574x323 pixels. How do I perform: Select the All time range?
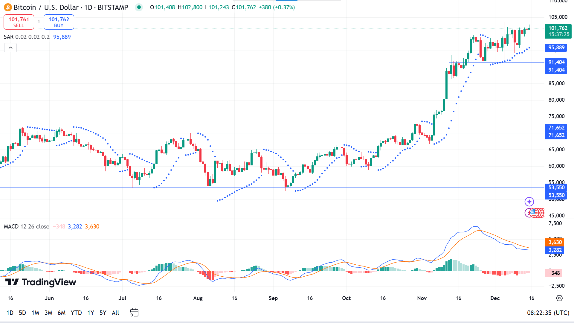[x=115, y=313]
